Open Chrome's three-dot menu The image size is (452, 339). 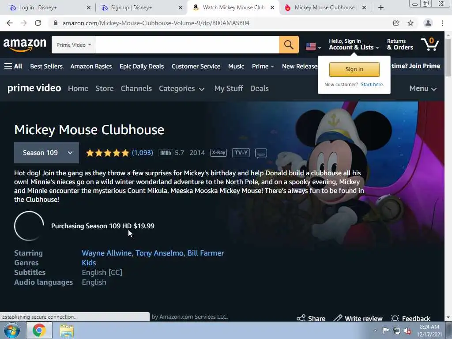442,23
